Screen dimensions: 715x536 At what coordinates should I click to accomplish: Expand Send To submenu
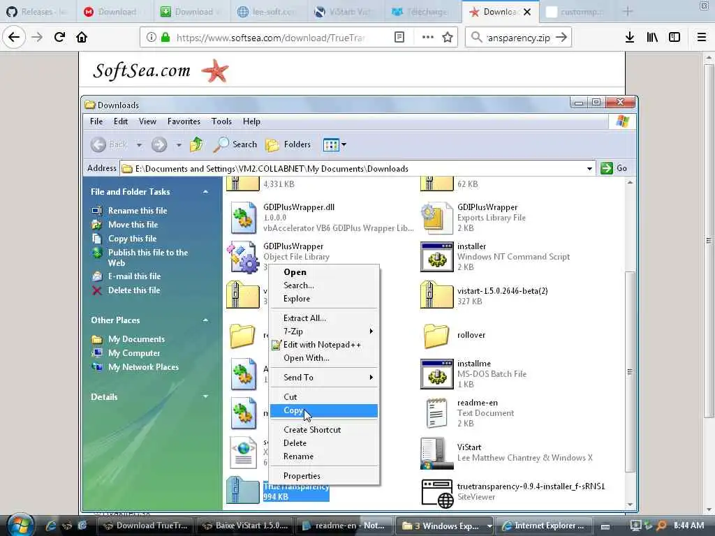click(x=324, y=378)
